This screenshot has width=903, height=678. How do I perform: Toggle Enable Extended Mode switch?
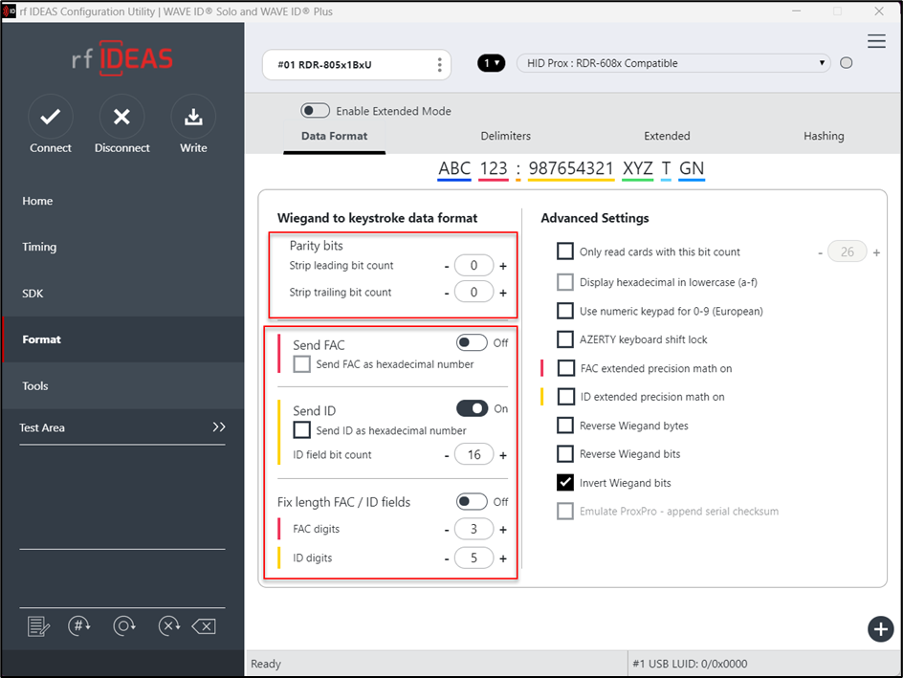coord(315,111)
